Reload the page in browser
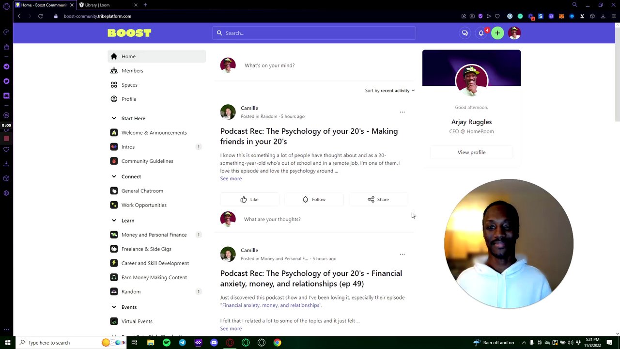Viewport: 620px width, 349px height. point(41,16)
